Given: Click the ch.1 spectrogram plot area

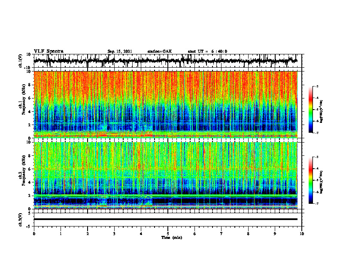Looking at the screenshot, I should point(166,104).
